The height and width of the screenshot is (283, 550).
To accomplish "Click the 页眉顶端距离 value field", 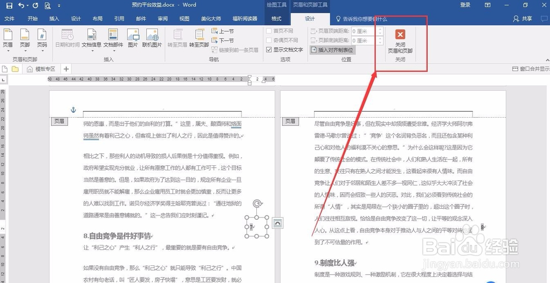I will pos(364,31).
